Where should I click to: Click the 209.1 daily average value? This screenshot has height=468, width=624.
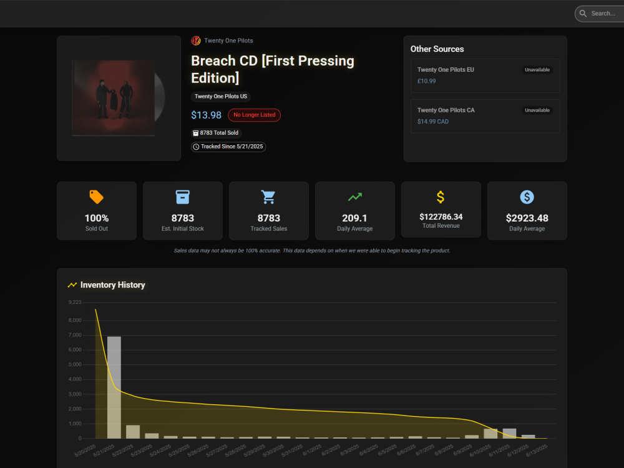(354, 218)
